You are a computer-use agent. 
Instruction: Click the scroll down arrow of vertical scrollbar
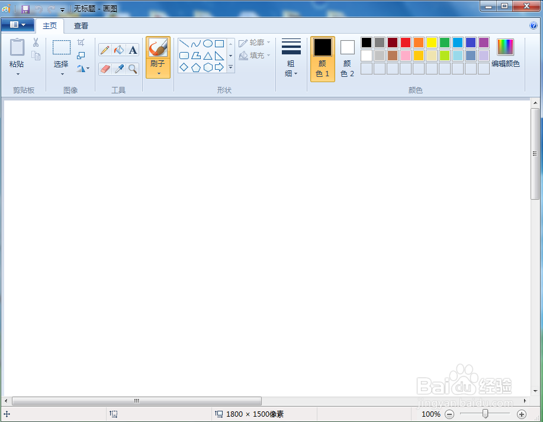point(535,391)
